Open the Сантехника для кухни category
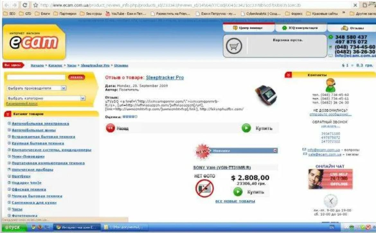 click(34, 202)
